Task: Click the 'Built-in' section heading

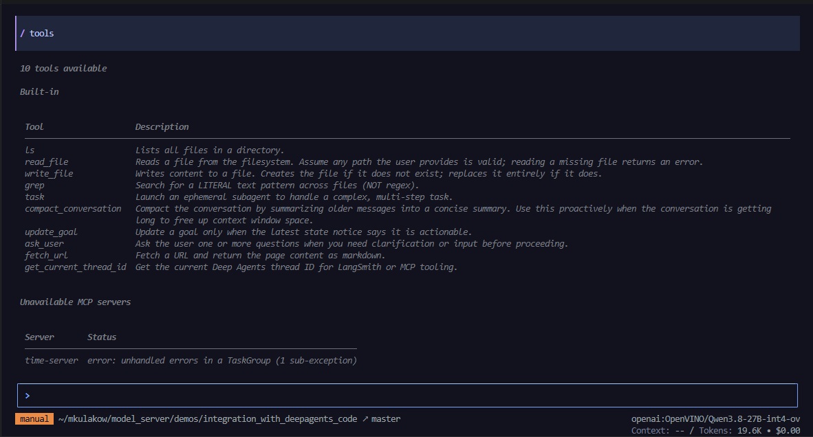Action: [x=39, y=91]
